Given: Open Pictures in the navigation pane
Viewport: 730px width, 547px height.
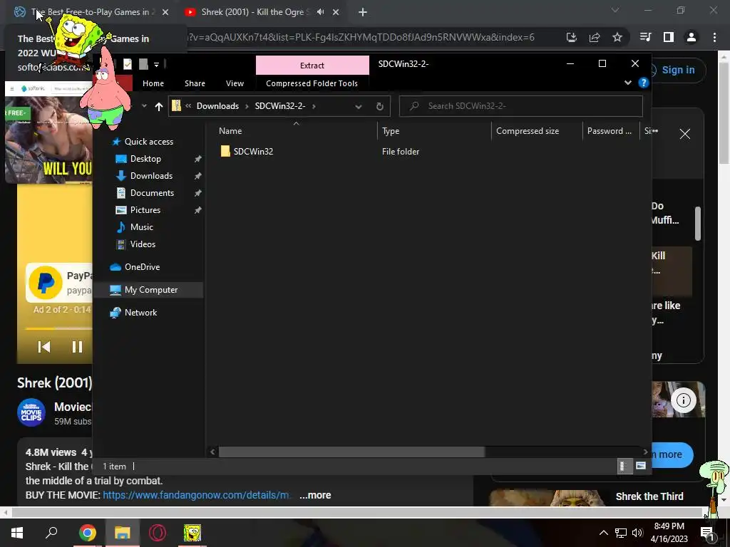Looking at the screenshot, I should 145,210.
